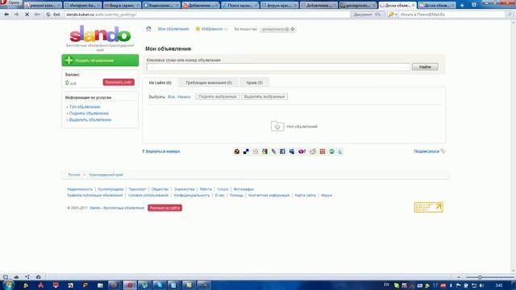Click the keyword search input field
516x290 pixels.
278,67
